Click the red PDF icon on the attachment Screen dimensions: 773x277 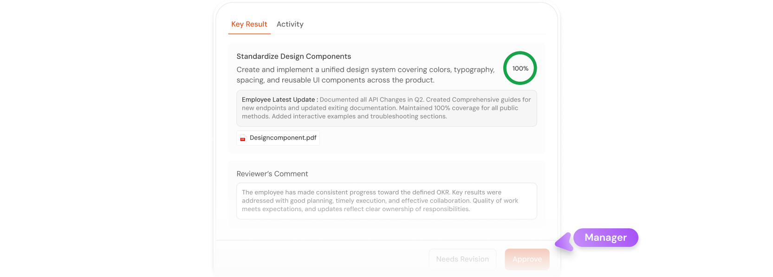point(242,138)
